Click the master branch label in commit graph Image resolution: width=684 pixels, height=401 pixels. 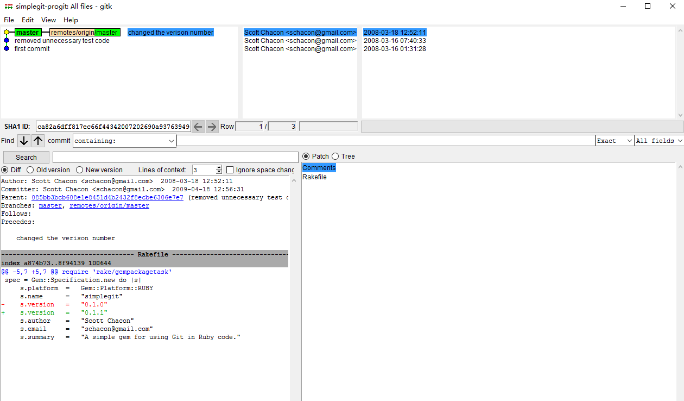point(28,33)
